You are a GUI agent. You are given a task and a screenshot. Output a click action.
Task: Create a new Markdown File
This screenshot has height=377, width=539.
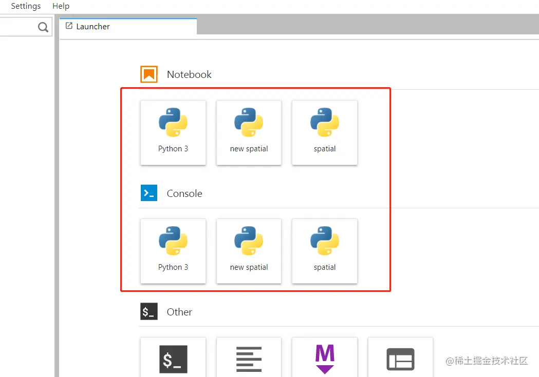(x=325, y=357)
